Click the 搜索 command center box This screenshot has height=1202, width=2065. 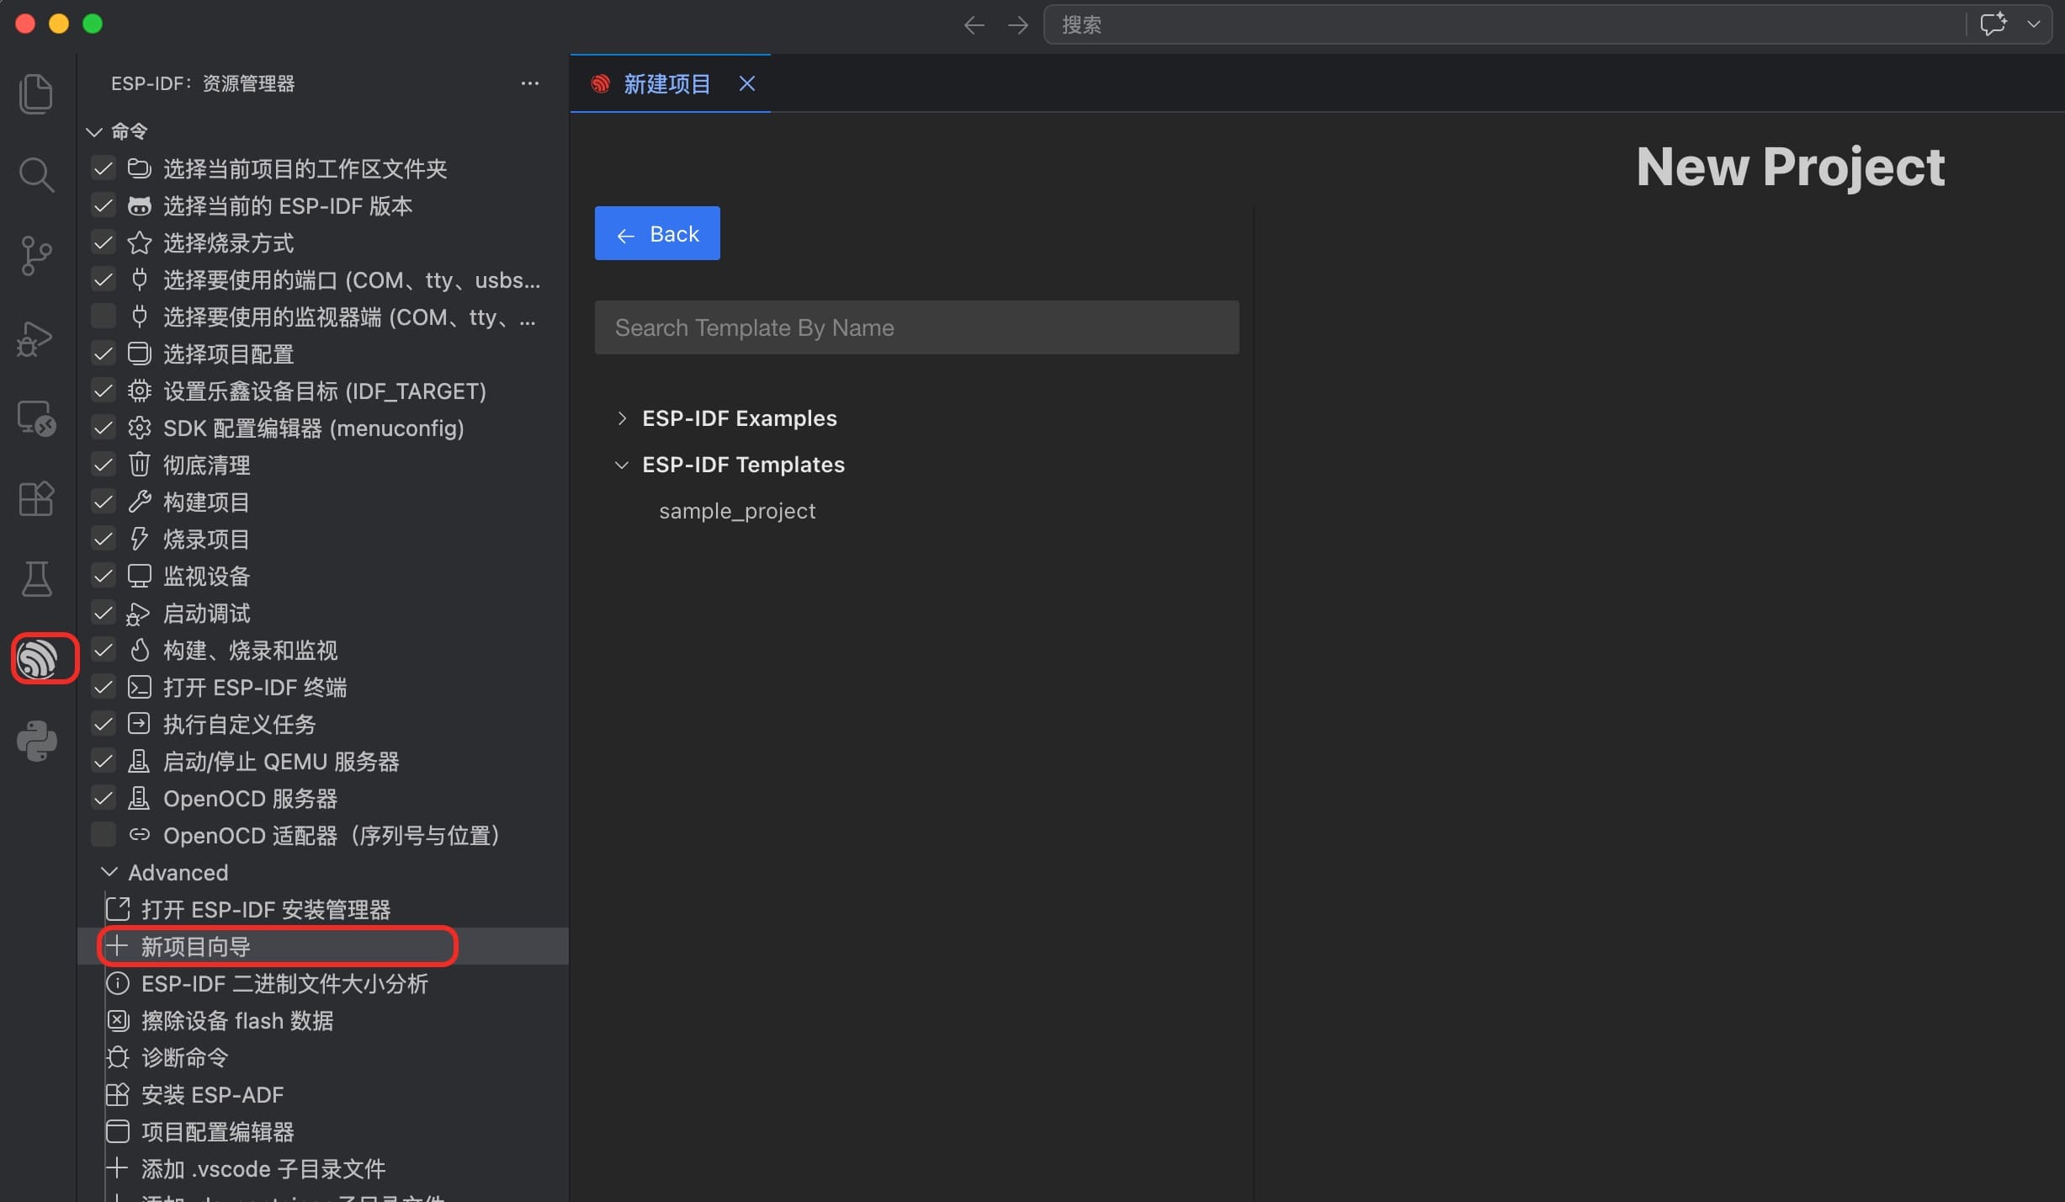click(x=1504, y=24)
